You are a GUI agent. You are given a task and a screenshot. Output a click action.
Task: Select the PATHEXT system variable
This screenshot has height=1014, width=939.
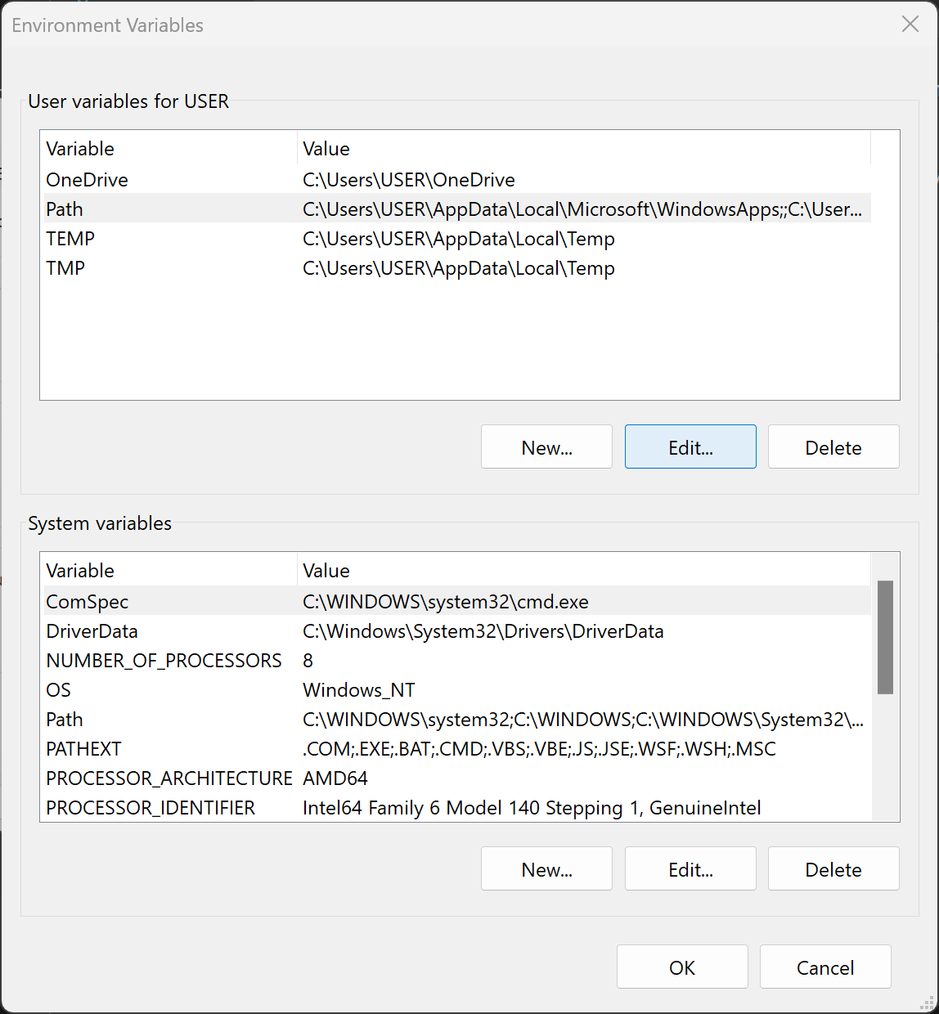(x=456, y=748)
